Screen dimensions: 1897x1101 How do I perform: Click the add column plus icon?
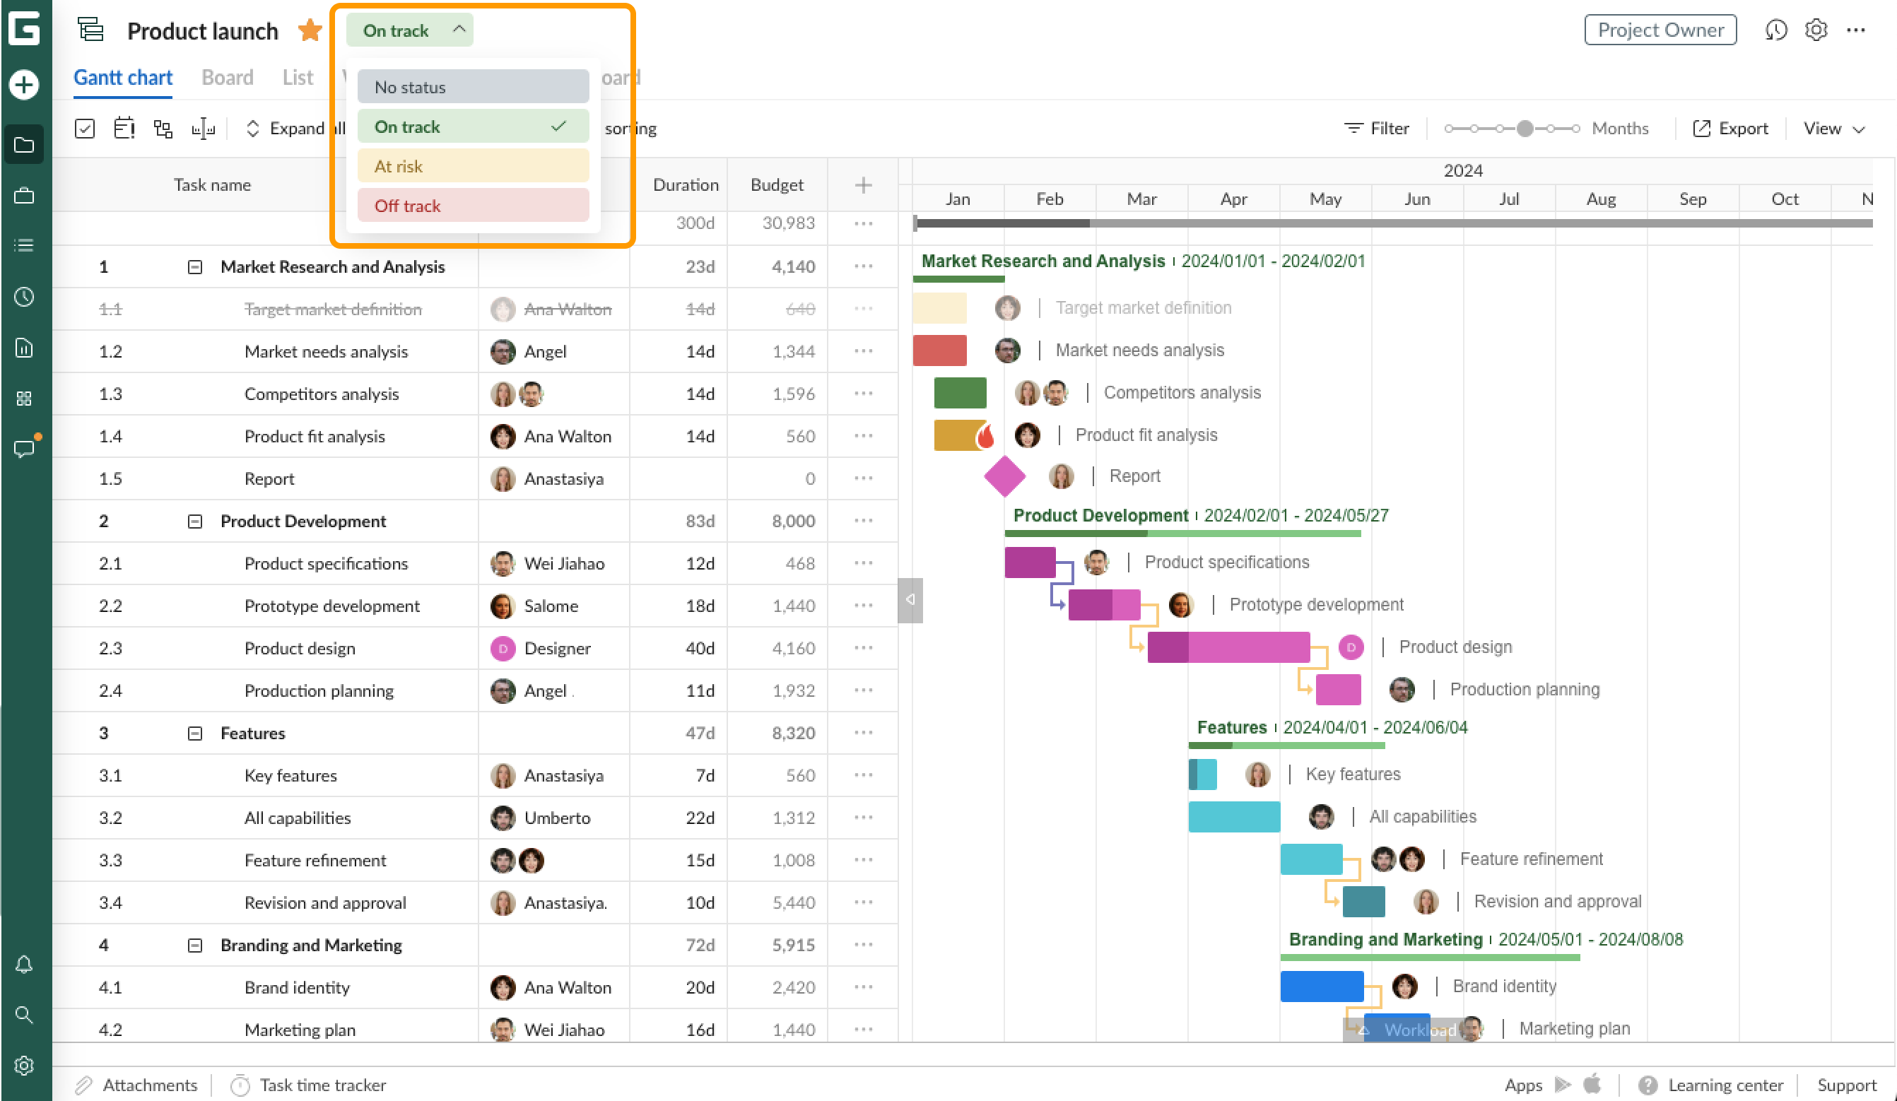pos(864,185)
